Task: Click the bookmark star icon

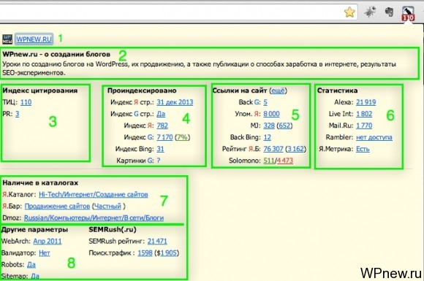Action: (349, 12)
